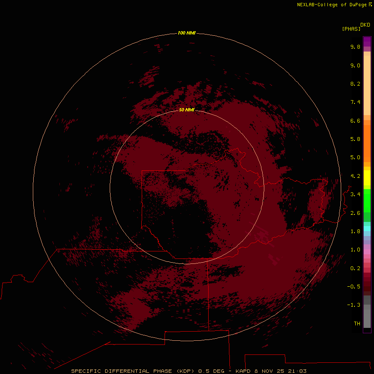Click the gray band at the legend bottom
The width and height of the screenshot is (374, 374).
click(x=367, y=319)
